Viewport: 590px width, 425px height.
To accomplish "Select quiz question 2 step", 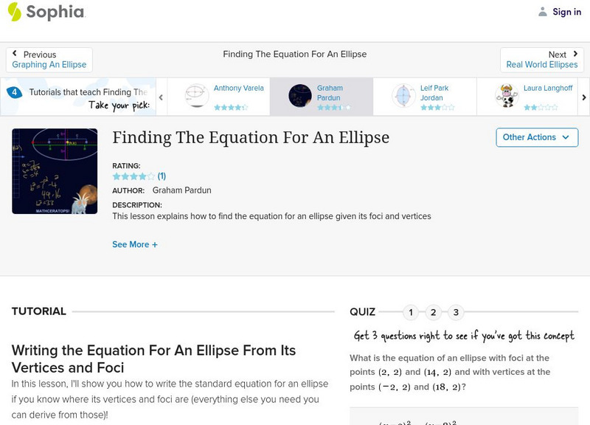I will pos(432,312).
